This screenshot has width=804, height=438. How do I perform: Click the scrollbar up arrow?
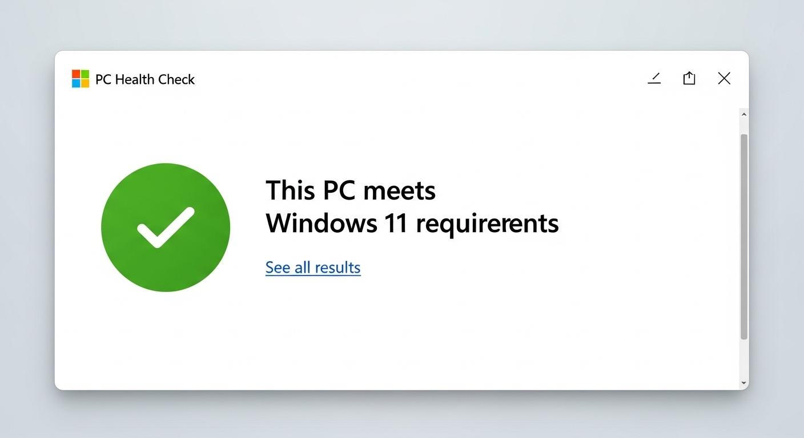(x=743, y=114)
